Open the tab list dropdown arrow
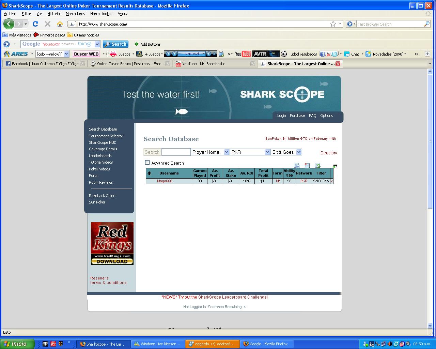 click(x=430, y=64)
